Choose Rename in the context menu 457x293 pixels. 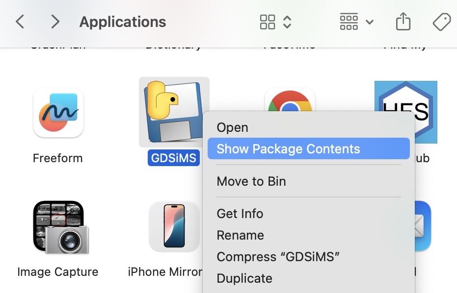coord(309,235)
